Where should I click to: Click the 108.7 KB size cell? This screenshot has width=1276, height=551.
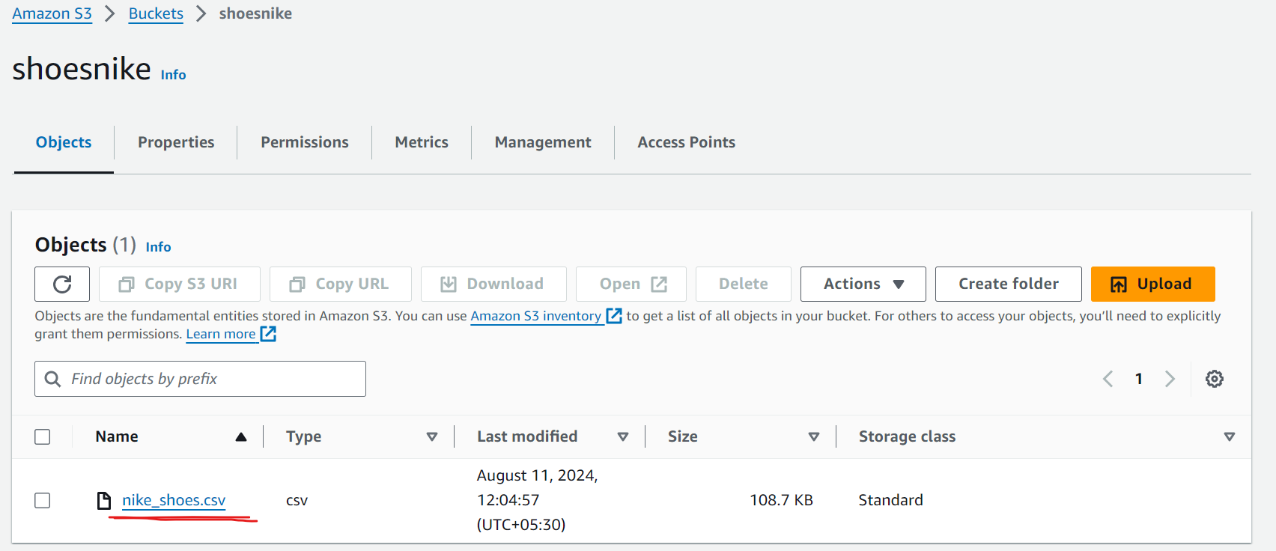pos(781,500)
